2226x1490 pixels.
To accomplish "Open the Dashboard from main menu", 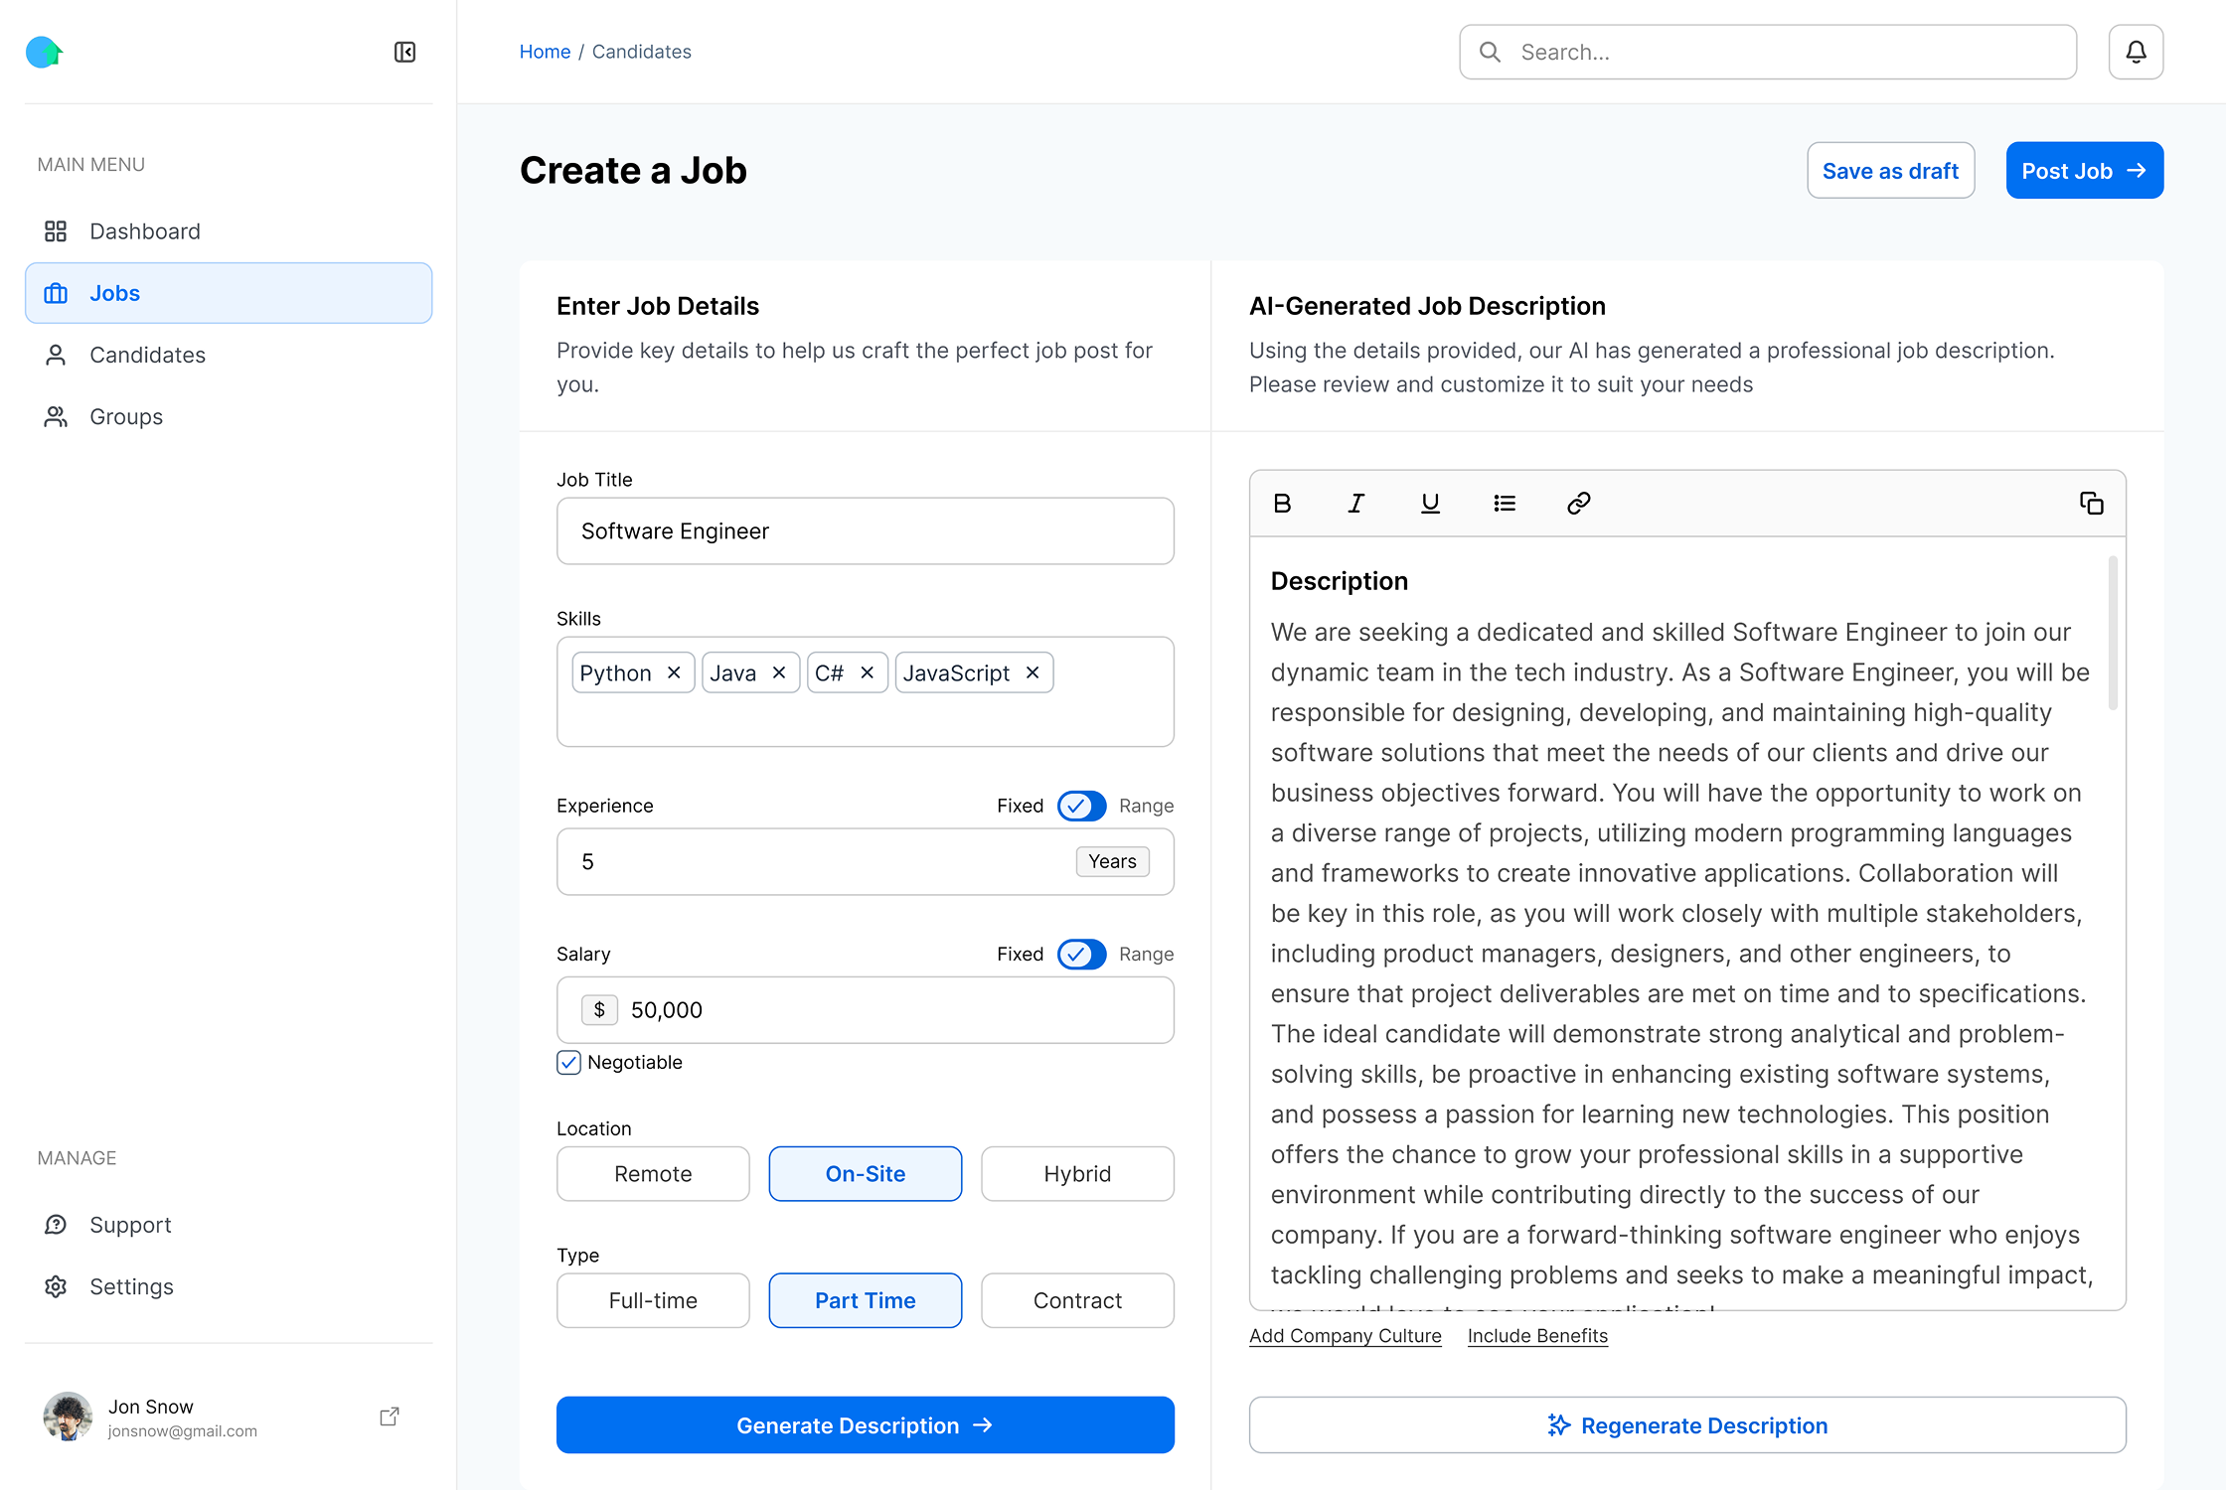I will click(x=144, y=230).
